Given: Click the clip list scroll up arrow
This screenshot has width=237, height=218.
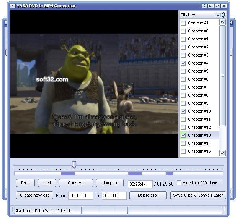Looking at the screenshot, I should (222, 22).
